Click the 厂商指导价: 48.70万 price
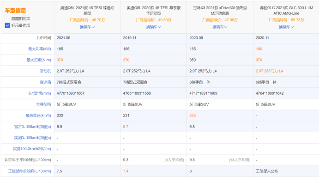The height and width of the screenshot is (178, 319). tap(87, 20)
